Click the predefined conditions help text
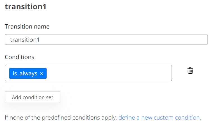 (61, 118)
